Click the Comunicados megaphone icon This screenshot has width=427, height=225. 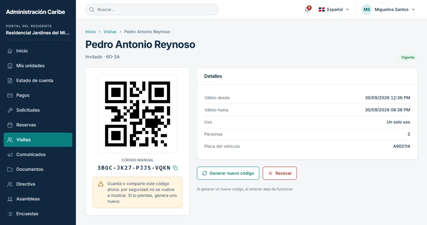[10, 155]
